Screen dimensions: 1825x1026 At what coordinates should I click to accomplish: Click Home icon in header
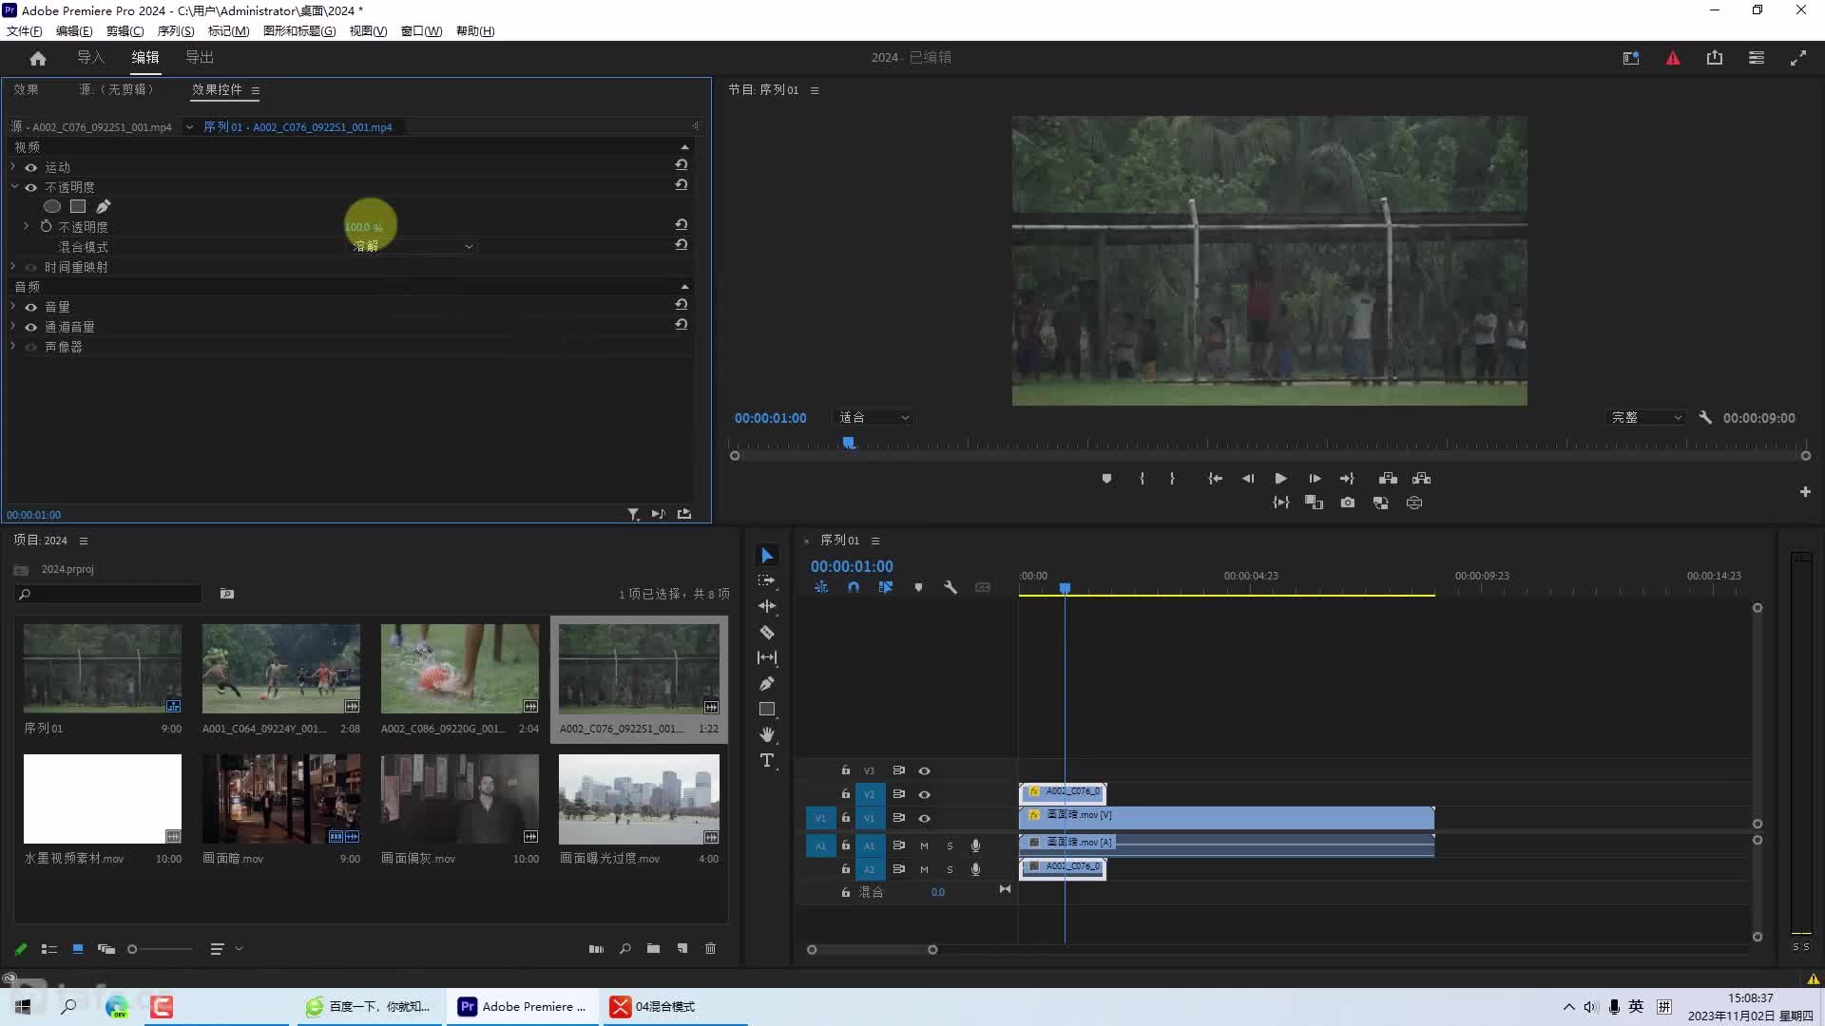(38, 58)
